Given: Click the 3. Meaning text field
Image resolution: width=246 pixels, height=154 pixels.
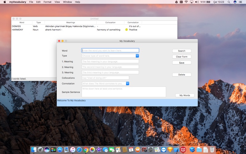Looking at the screenshot, I should [110, 72].
